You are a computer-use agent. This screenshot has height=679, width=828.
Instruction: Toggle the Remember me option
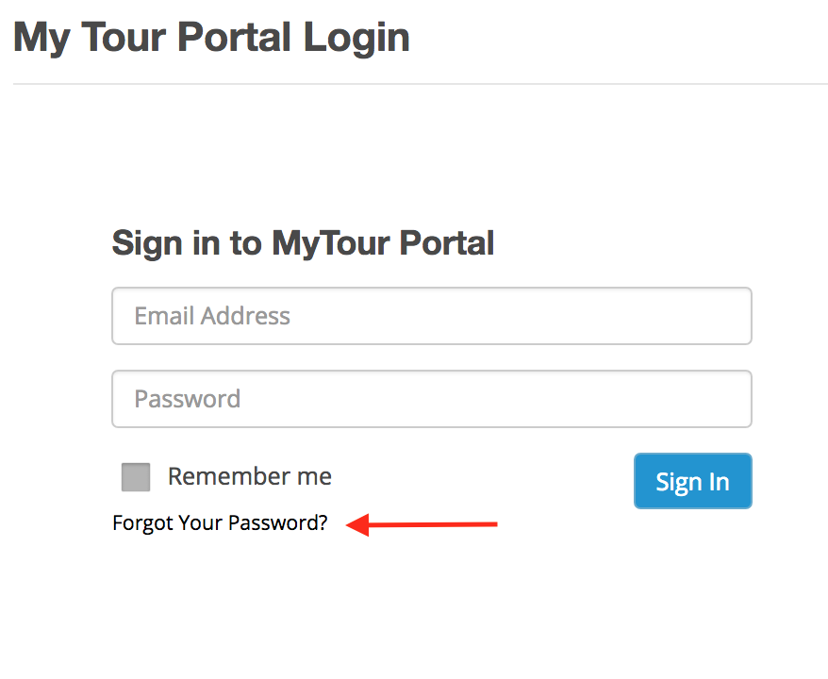[136, 477]
